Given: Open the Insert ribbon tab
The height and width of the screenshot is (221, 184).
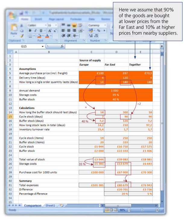Looking at the screenshot, I should point(38,19).
